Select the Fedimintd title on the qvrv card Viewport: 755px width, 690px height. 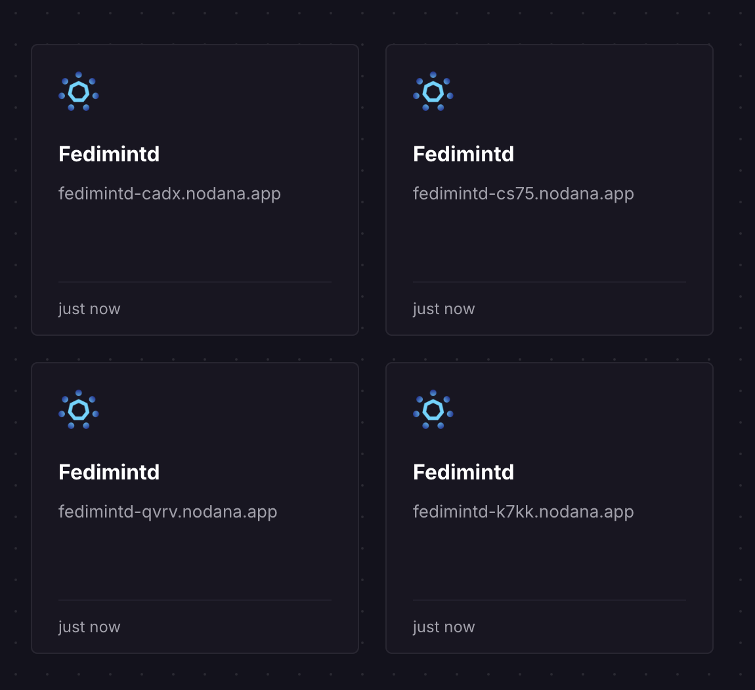click(109, 472)
